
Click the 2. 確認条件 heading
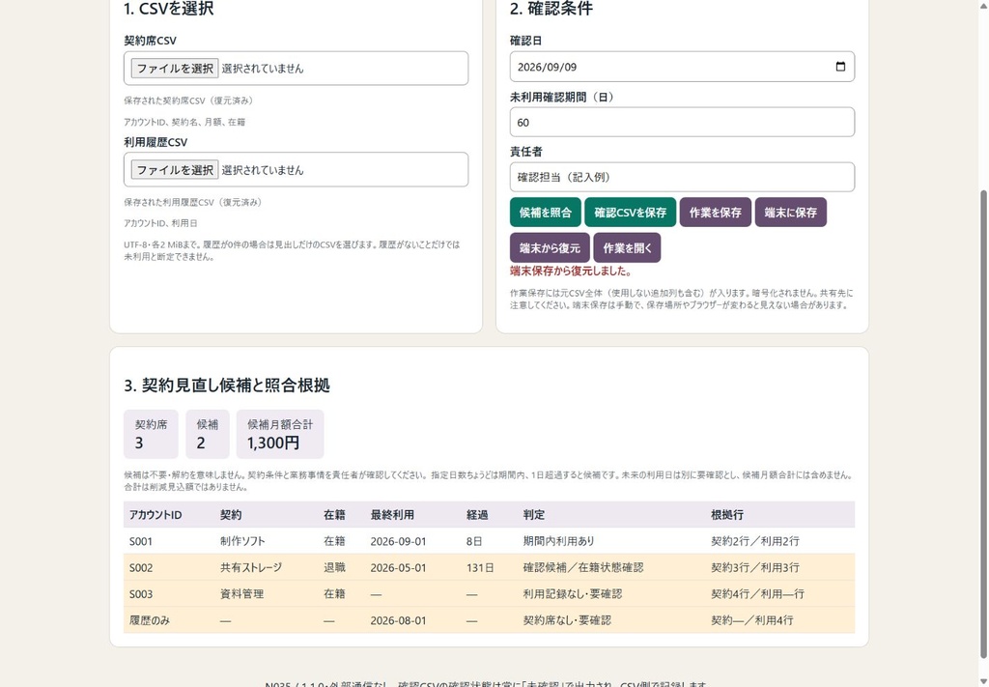(551, 9)
